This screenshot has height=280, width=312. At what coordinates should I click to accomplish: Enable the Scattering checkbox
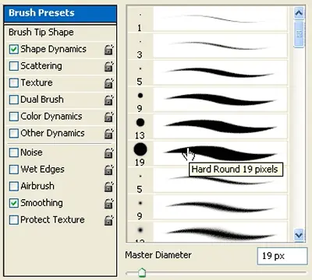(x=14, y=66)
